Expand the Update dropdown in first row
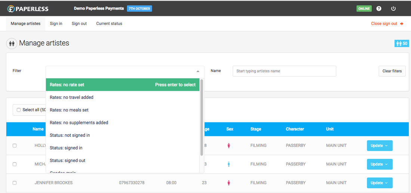Viewport: 411px width, 193px height. [x=380, y=146]
